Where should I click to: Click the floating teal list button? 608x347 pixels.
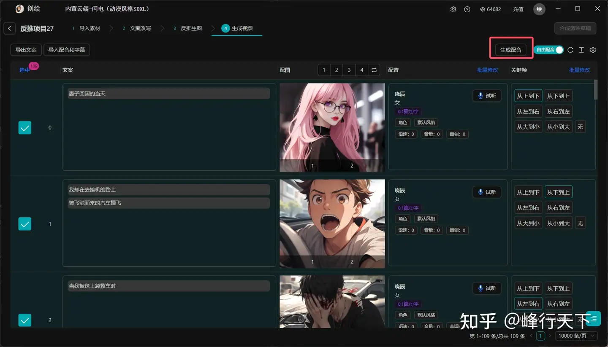pyautogui.click(x=594, y=318)
